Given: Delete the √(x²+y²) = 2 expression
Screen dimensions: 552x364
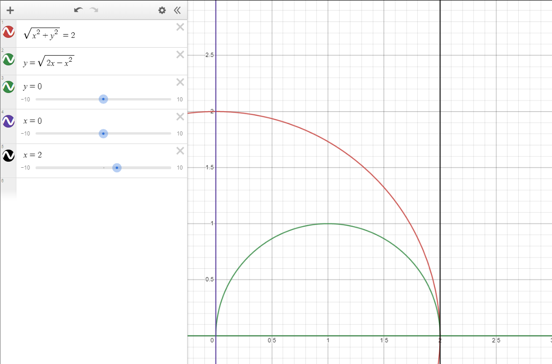Looking at the screenshot, I should point(180,27).
